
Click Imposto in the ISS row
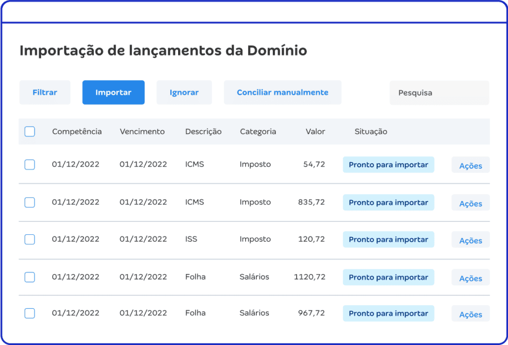tap(255, 239)
